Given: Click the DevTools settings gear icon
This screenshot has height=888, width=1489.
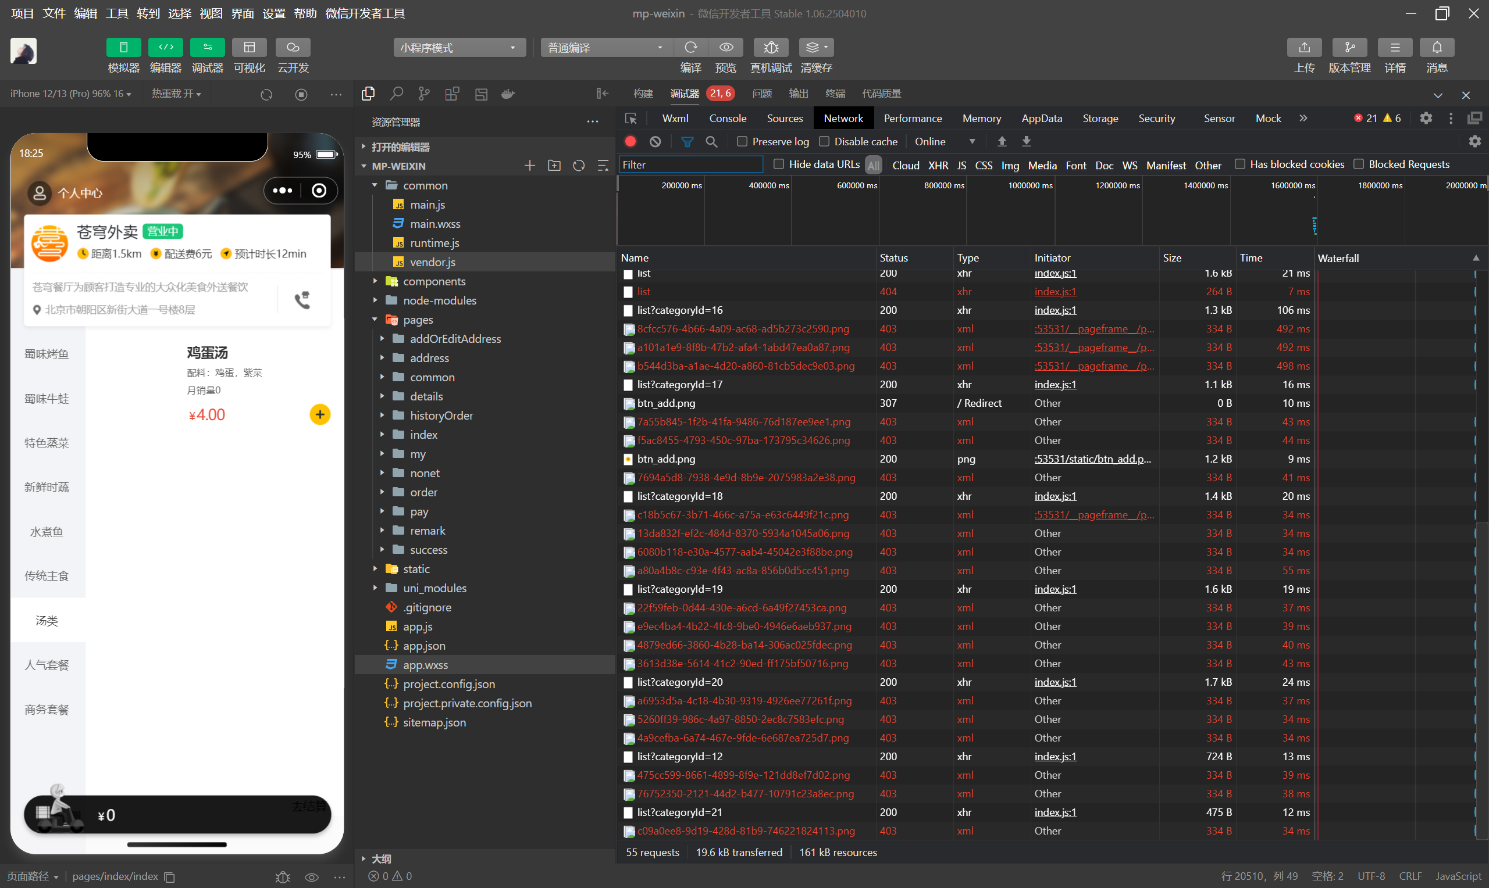Looking at the screenshot, I should 1426,119.
